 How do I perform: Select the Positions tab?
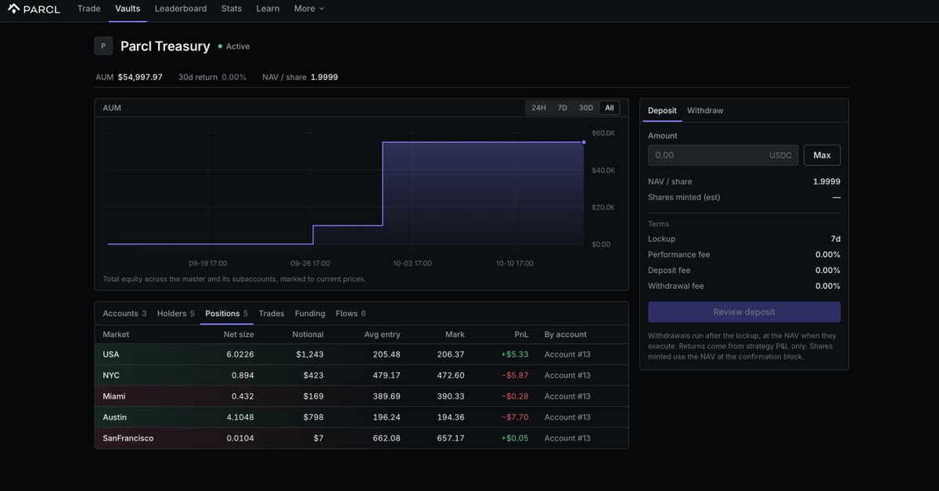click(226, 314)
